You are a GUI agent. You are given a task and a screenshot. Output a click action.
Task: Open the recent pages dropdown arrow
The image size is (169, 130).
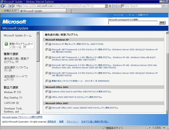pyautogui.click(x=10, y=6)
